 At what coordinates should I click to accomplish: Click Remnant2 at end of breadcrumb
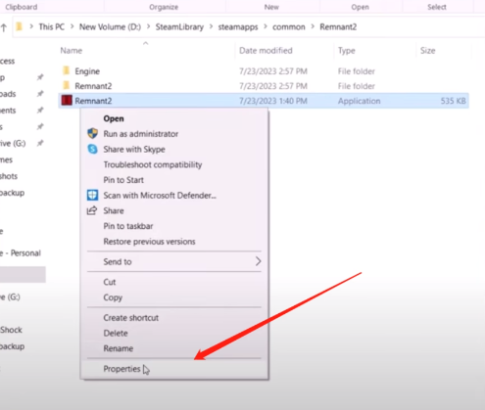click(338, 26)
